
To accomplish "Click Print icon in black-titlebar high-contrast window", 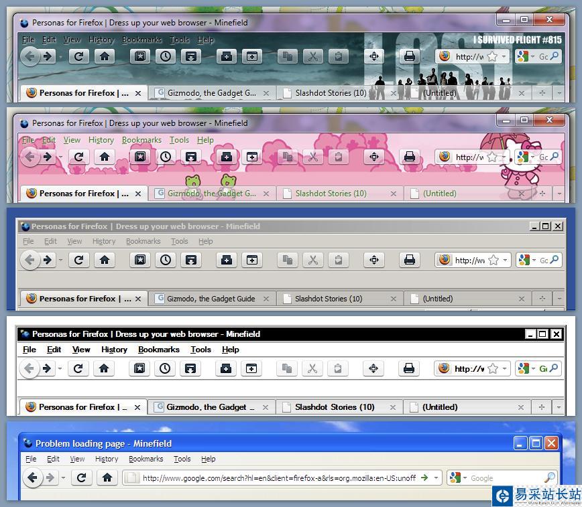I will tap(408, 368).
